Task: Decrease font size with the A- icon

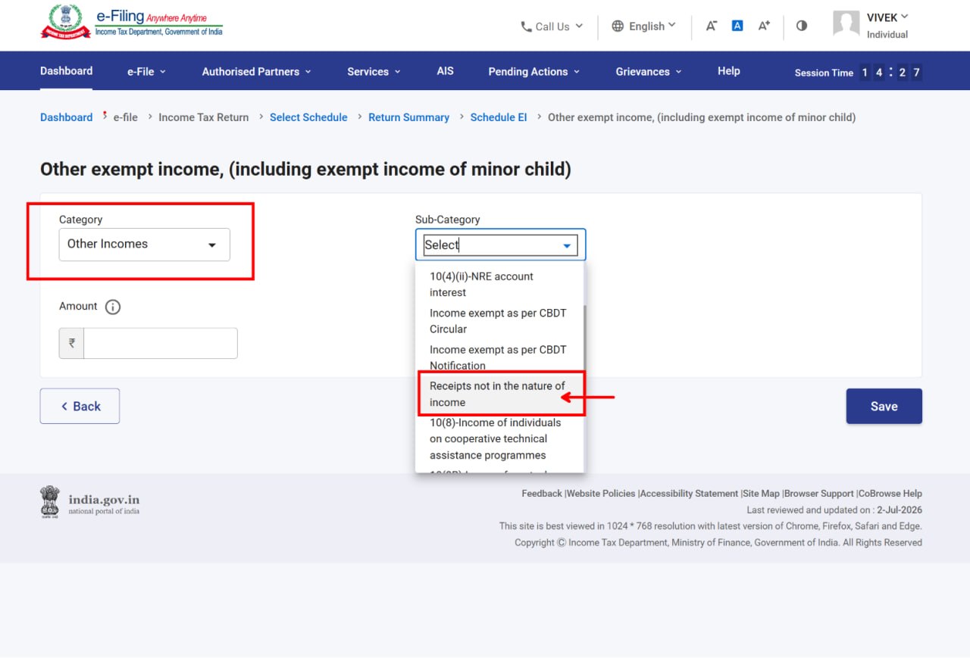Action: [712, 26]
